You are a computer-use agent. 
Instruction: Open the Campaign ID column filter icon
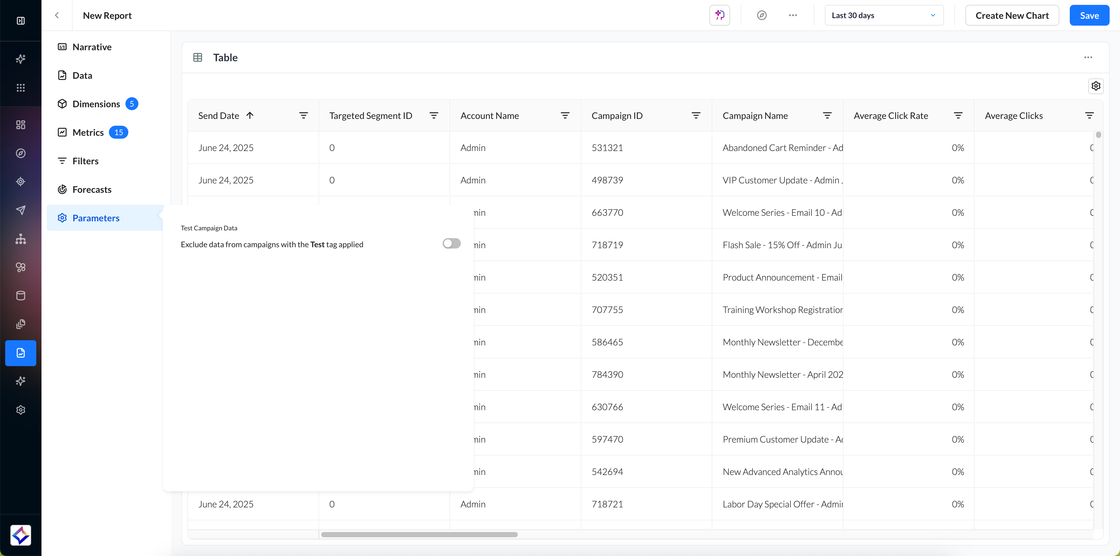point(696,116)
